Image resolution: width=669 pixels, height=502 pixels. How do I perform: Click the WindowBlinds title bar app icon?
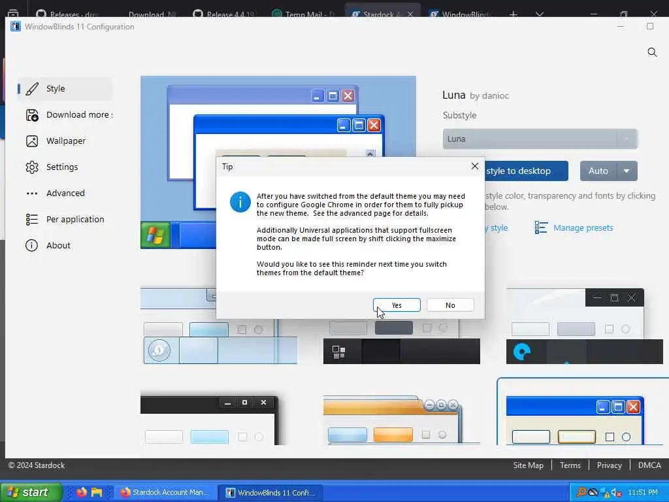(x=16, y=26)
